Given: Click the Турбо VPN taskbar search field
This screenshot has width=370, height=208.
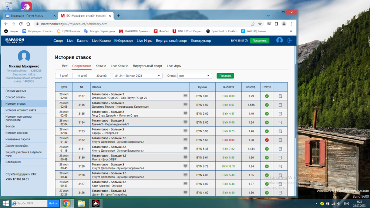Looking at the screenshot, I should click(x=30, y=203).
